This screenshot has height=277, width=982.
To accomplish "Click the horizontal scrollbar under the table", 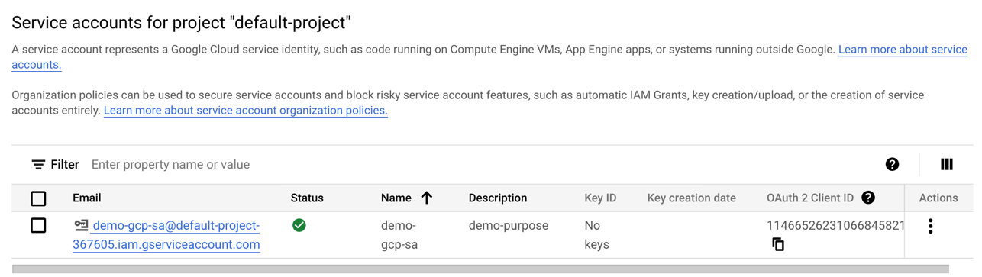I will coord(481,269).
